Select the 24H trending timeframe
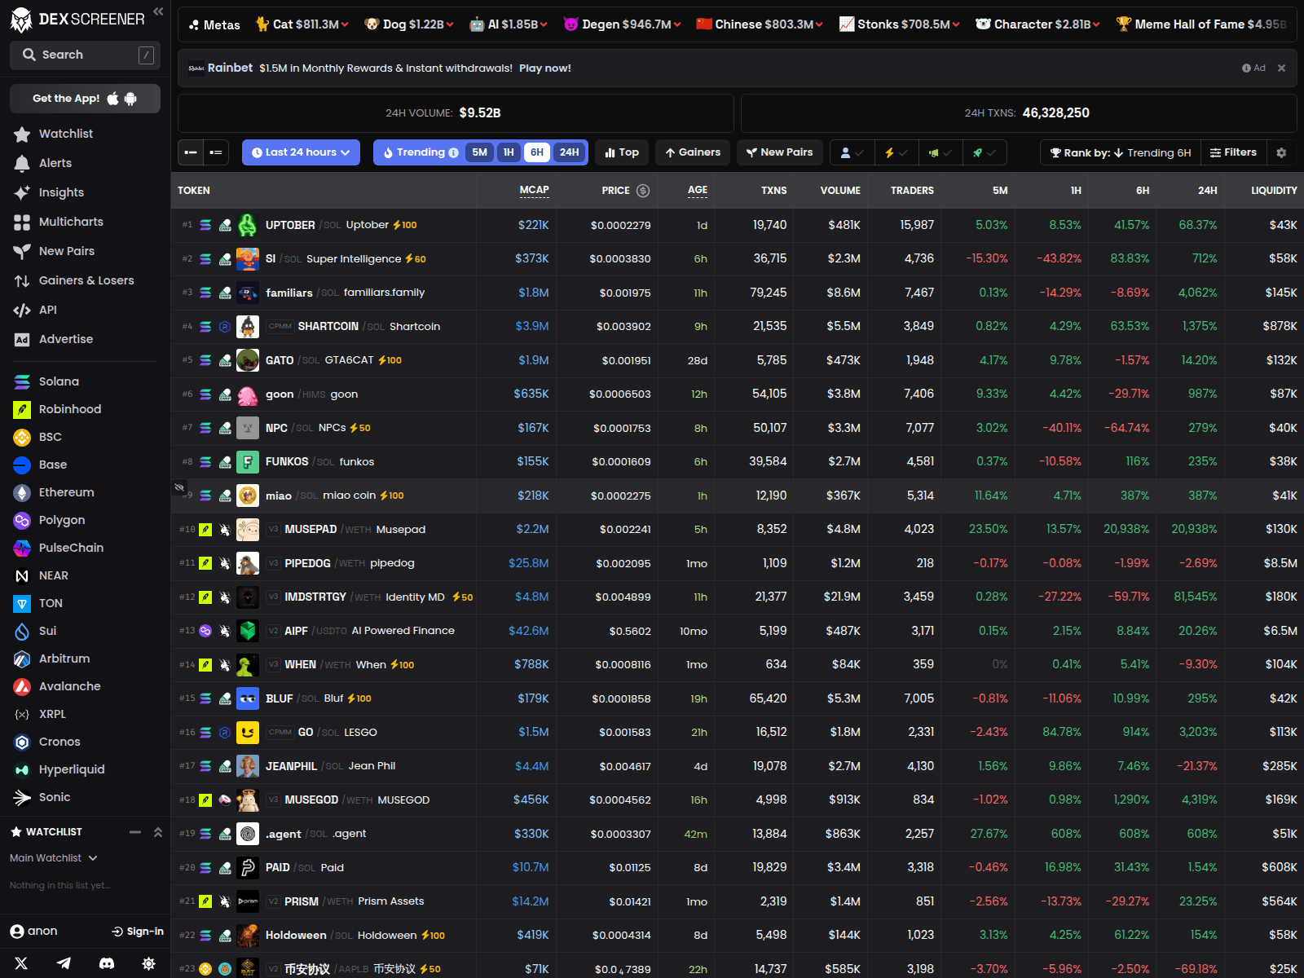 pos(569,152)
